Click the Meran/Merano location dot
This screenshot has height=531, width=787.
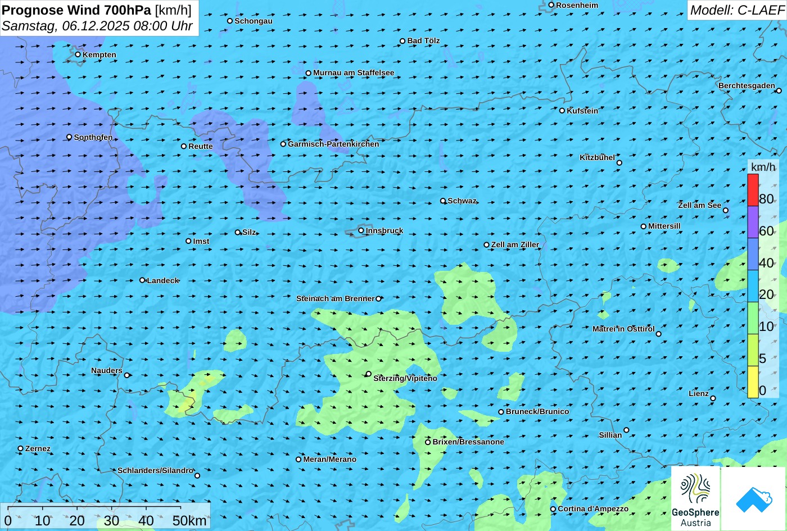tap(298, 459)
